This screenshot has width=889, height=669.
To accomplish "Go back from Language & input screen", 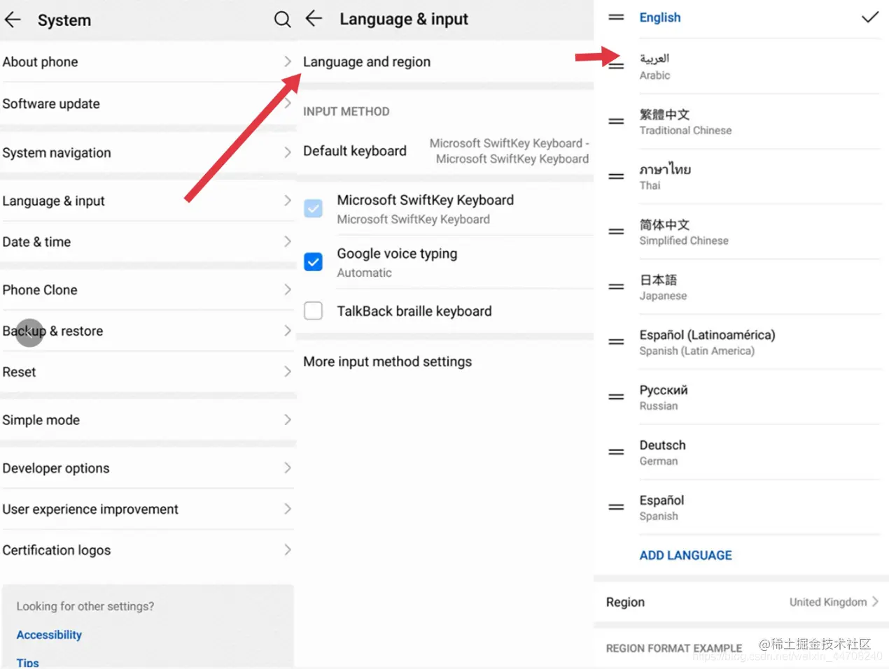I will pos(314,19).
